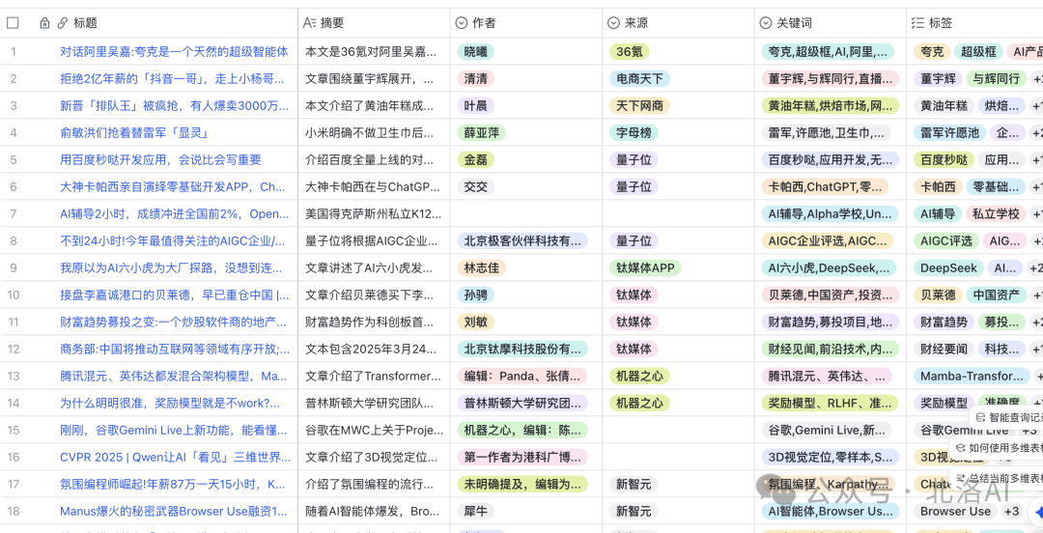Select row number 12 in the table
Screen dimensions: 1043x533
tap(13, 350)
